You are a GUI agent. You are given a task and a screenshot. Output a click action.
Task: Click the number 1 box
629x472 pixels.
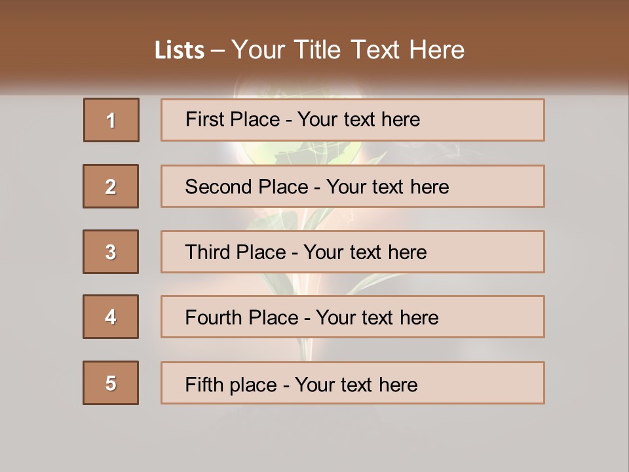pyautogui.click(x=111, y=120)
